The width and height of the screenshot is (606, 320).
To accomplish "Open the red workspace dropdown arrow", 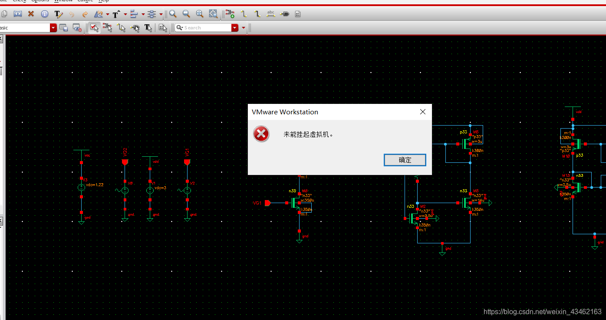I will 53,28.
